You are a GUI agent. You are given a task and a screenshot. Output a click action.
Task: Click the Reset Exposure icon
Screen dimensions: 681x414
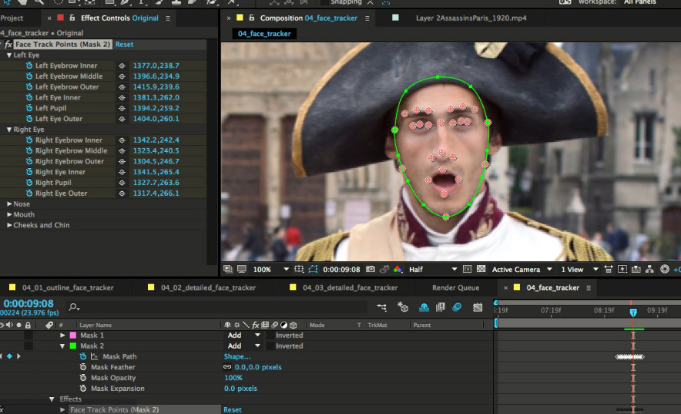[x=665, y=269]
